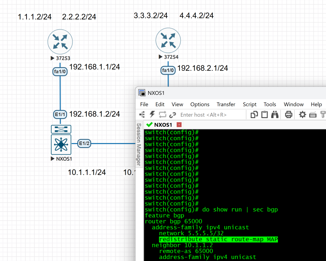Expand the Session Manager side panel
This screenshot has height=261, width=326.
139,144
